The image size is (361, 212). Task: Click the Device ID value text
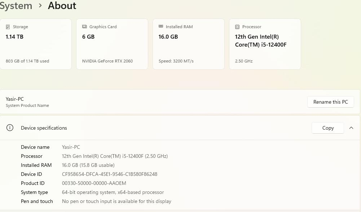110,174
